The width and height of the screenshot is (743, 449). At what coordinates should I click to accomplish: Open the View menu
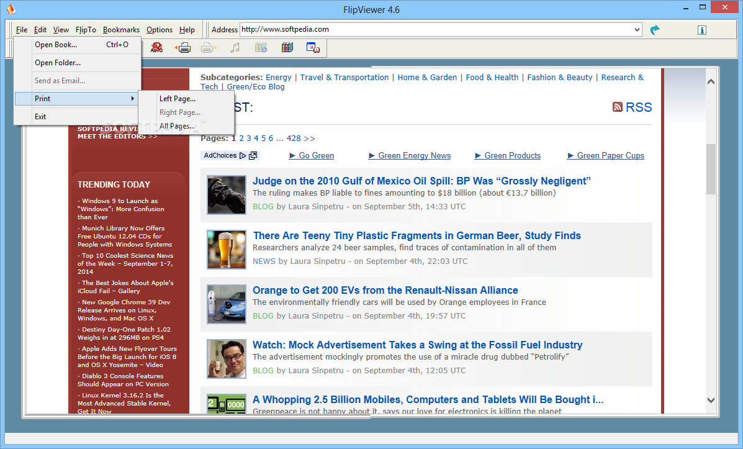pyautogui.click(x=61, y=29)
